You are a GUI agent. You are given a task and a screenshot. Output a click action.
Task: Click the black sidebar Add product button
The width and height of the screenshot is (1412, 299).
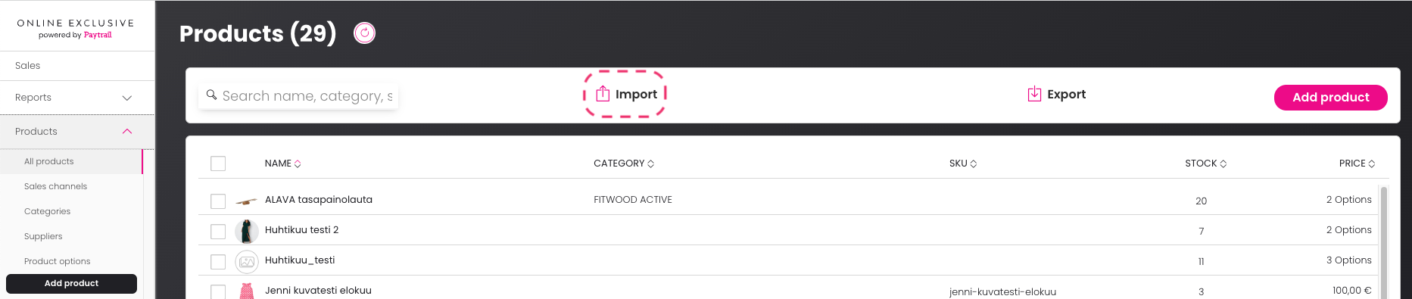71,283
